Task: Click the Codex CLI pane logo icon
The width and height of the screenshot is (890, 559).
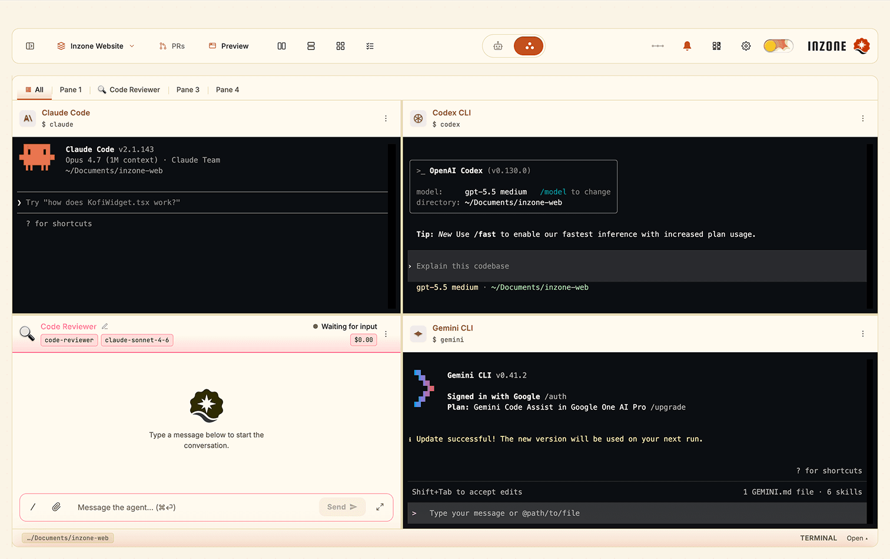Action: pyautogui.click(x=418, y=118)
